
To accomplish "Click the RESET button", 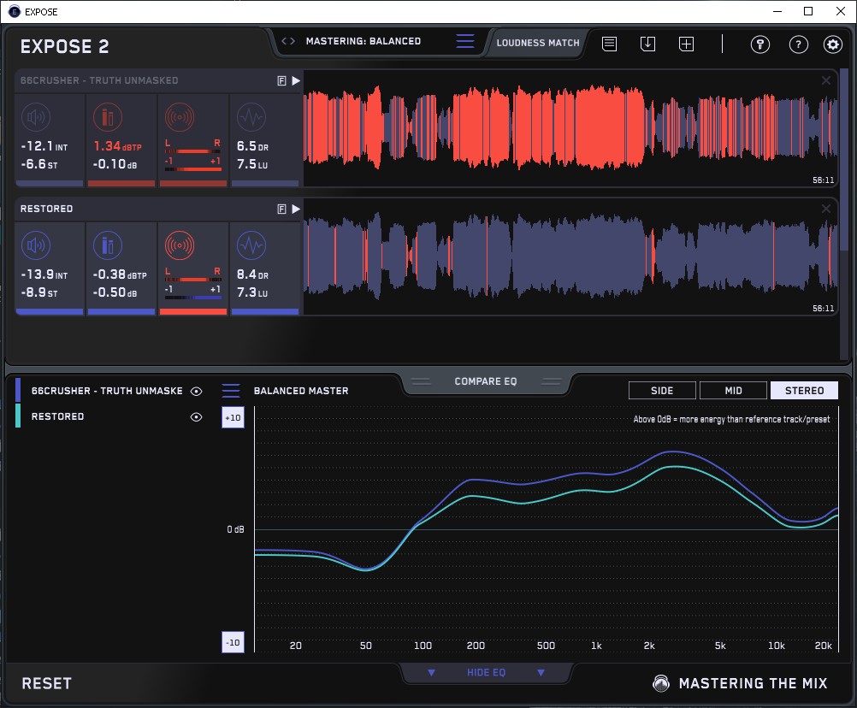I will click(x=46, y=683).
